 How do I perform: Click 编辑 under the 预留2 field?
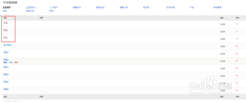(x=5, y=63)
